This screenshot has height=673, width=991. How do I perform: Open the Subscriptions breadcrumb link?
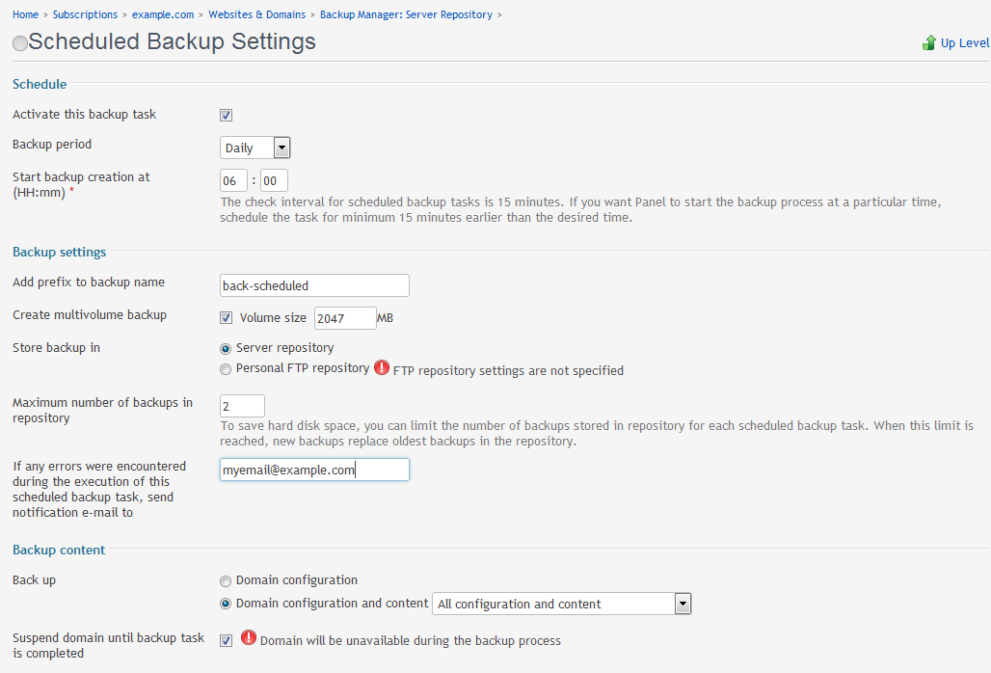pos(86,14)
